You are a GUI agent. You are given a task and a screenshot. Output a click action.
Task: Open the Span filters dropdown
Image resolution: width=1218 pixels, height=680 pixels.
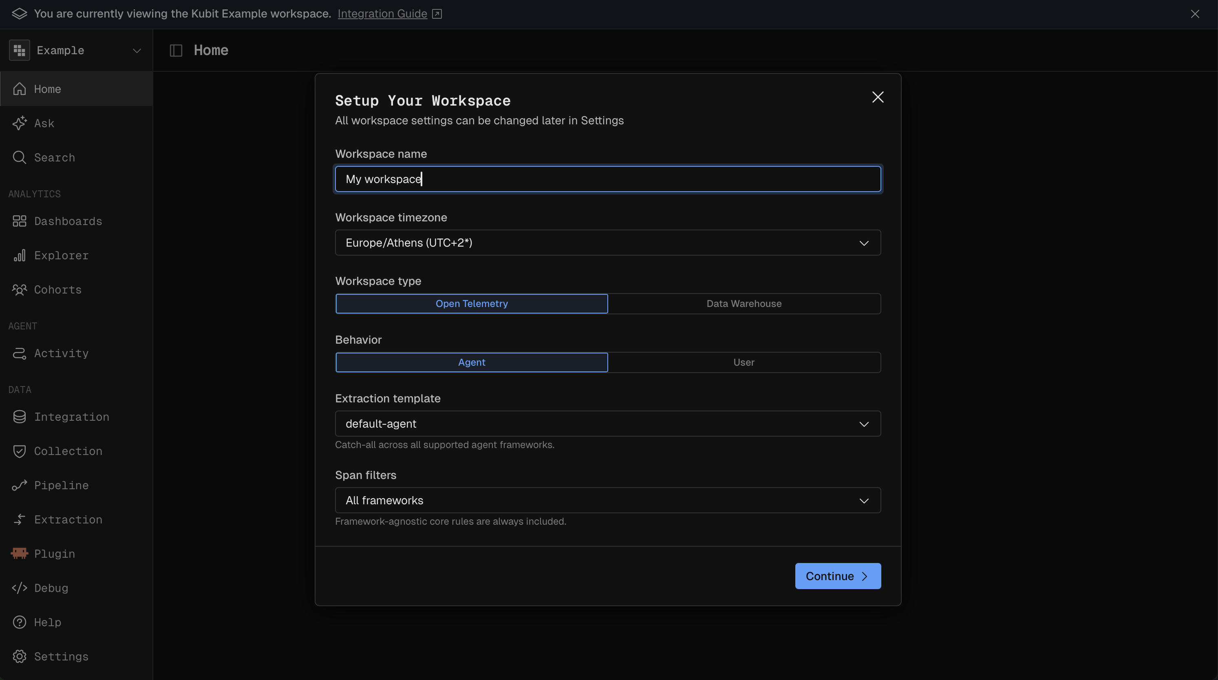[x=608, y=500]
